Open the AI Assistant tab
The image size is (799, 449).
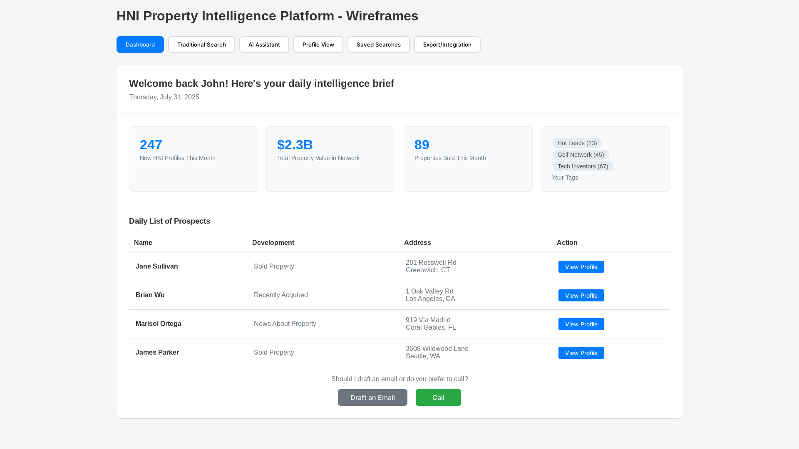click(x=264, y=44)
